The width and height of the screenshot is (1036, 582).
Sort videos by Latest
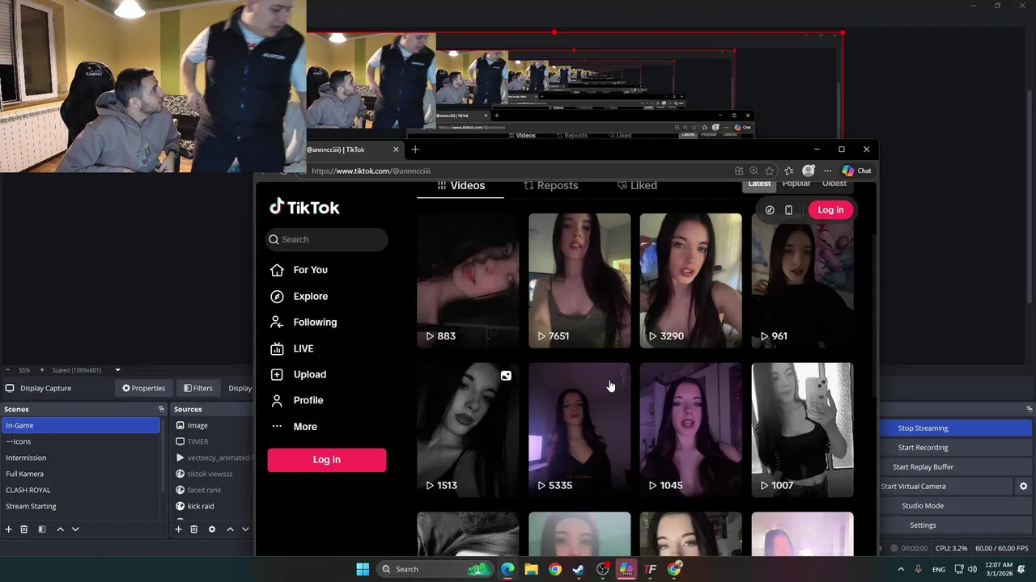point(759,183)
